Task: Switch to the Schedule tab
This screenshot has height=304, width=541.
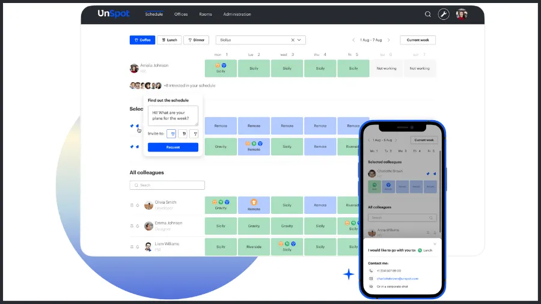Action: click(154, 14)
